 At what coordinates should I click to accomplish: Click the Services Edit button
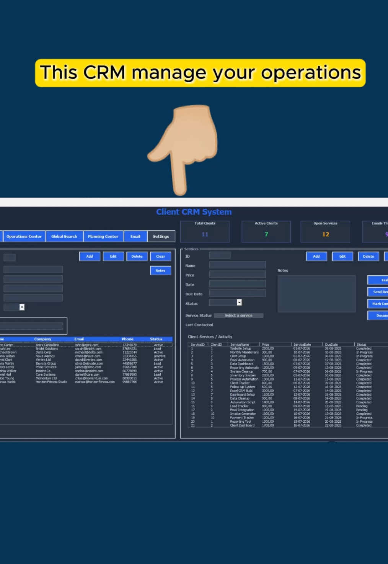point(342,257)
